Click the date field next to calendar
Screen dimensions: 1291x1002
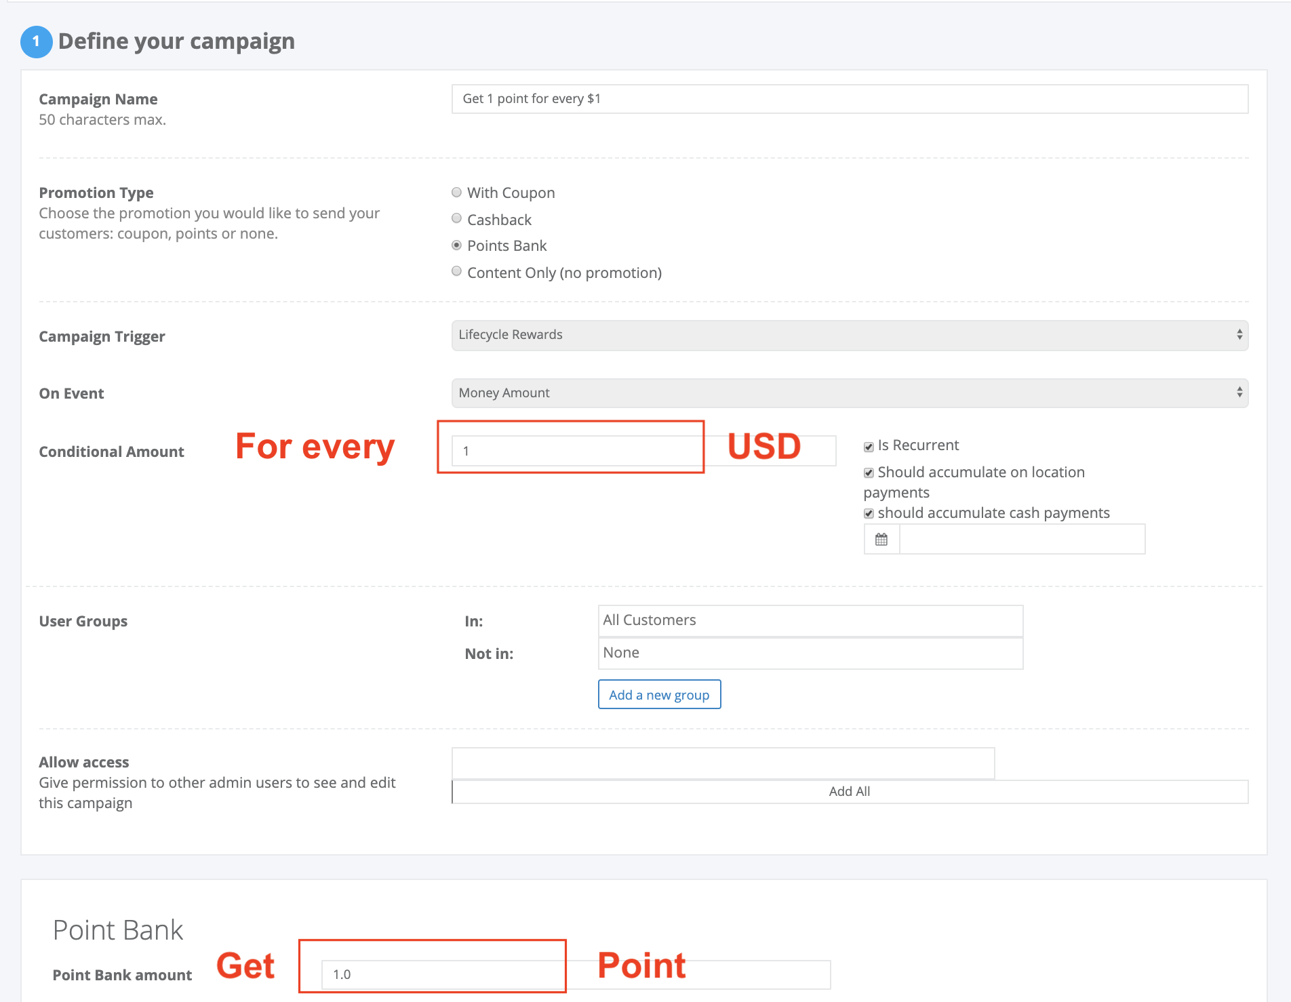pos(1022,540)
